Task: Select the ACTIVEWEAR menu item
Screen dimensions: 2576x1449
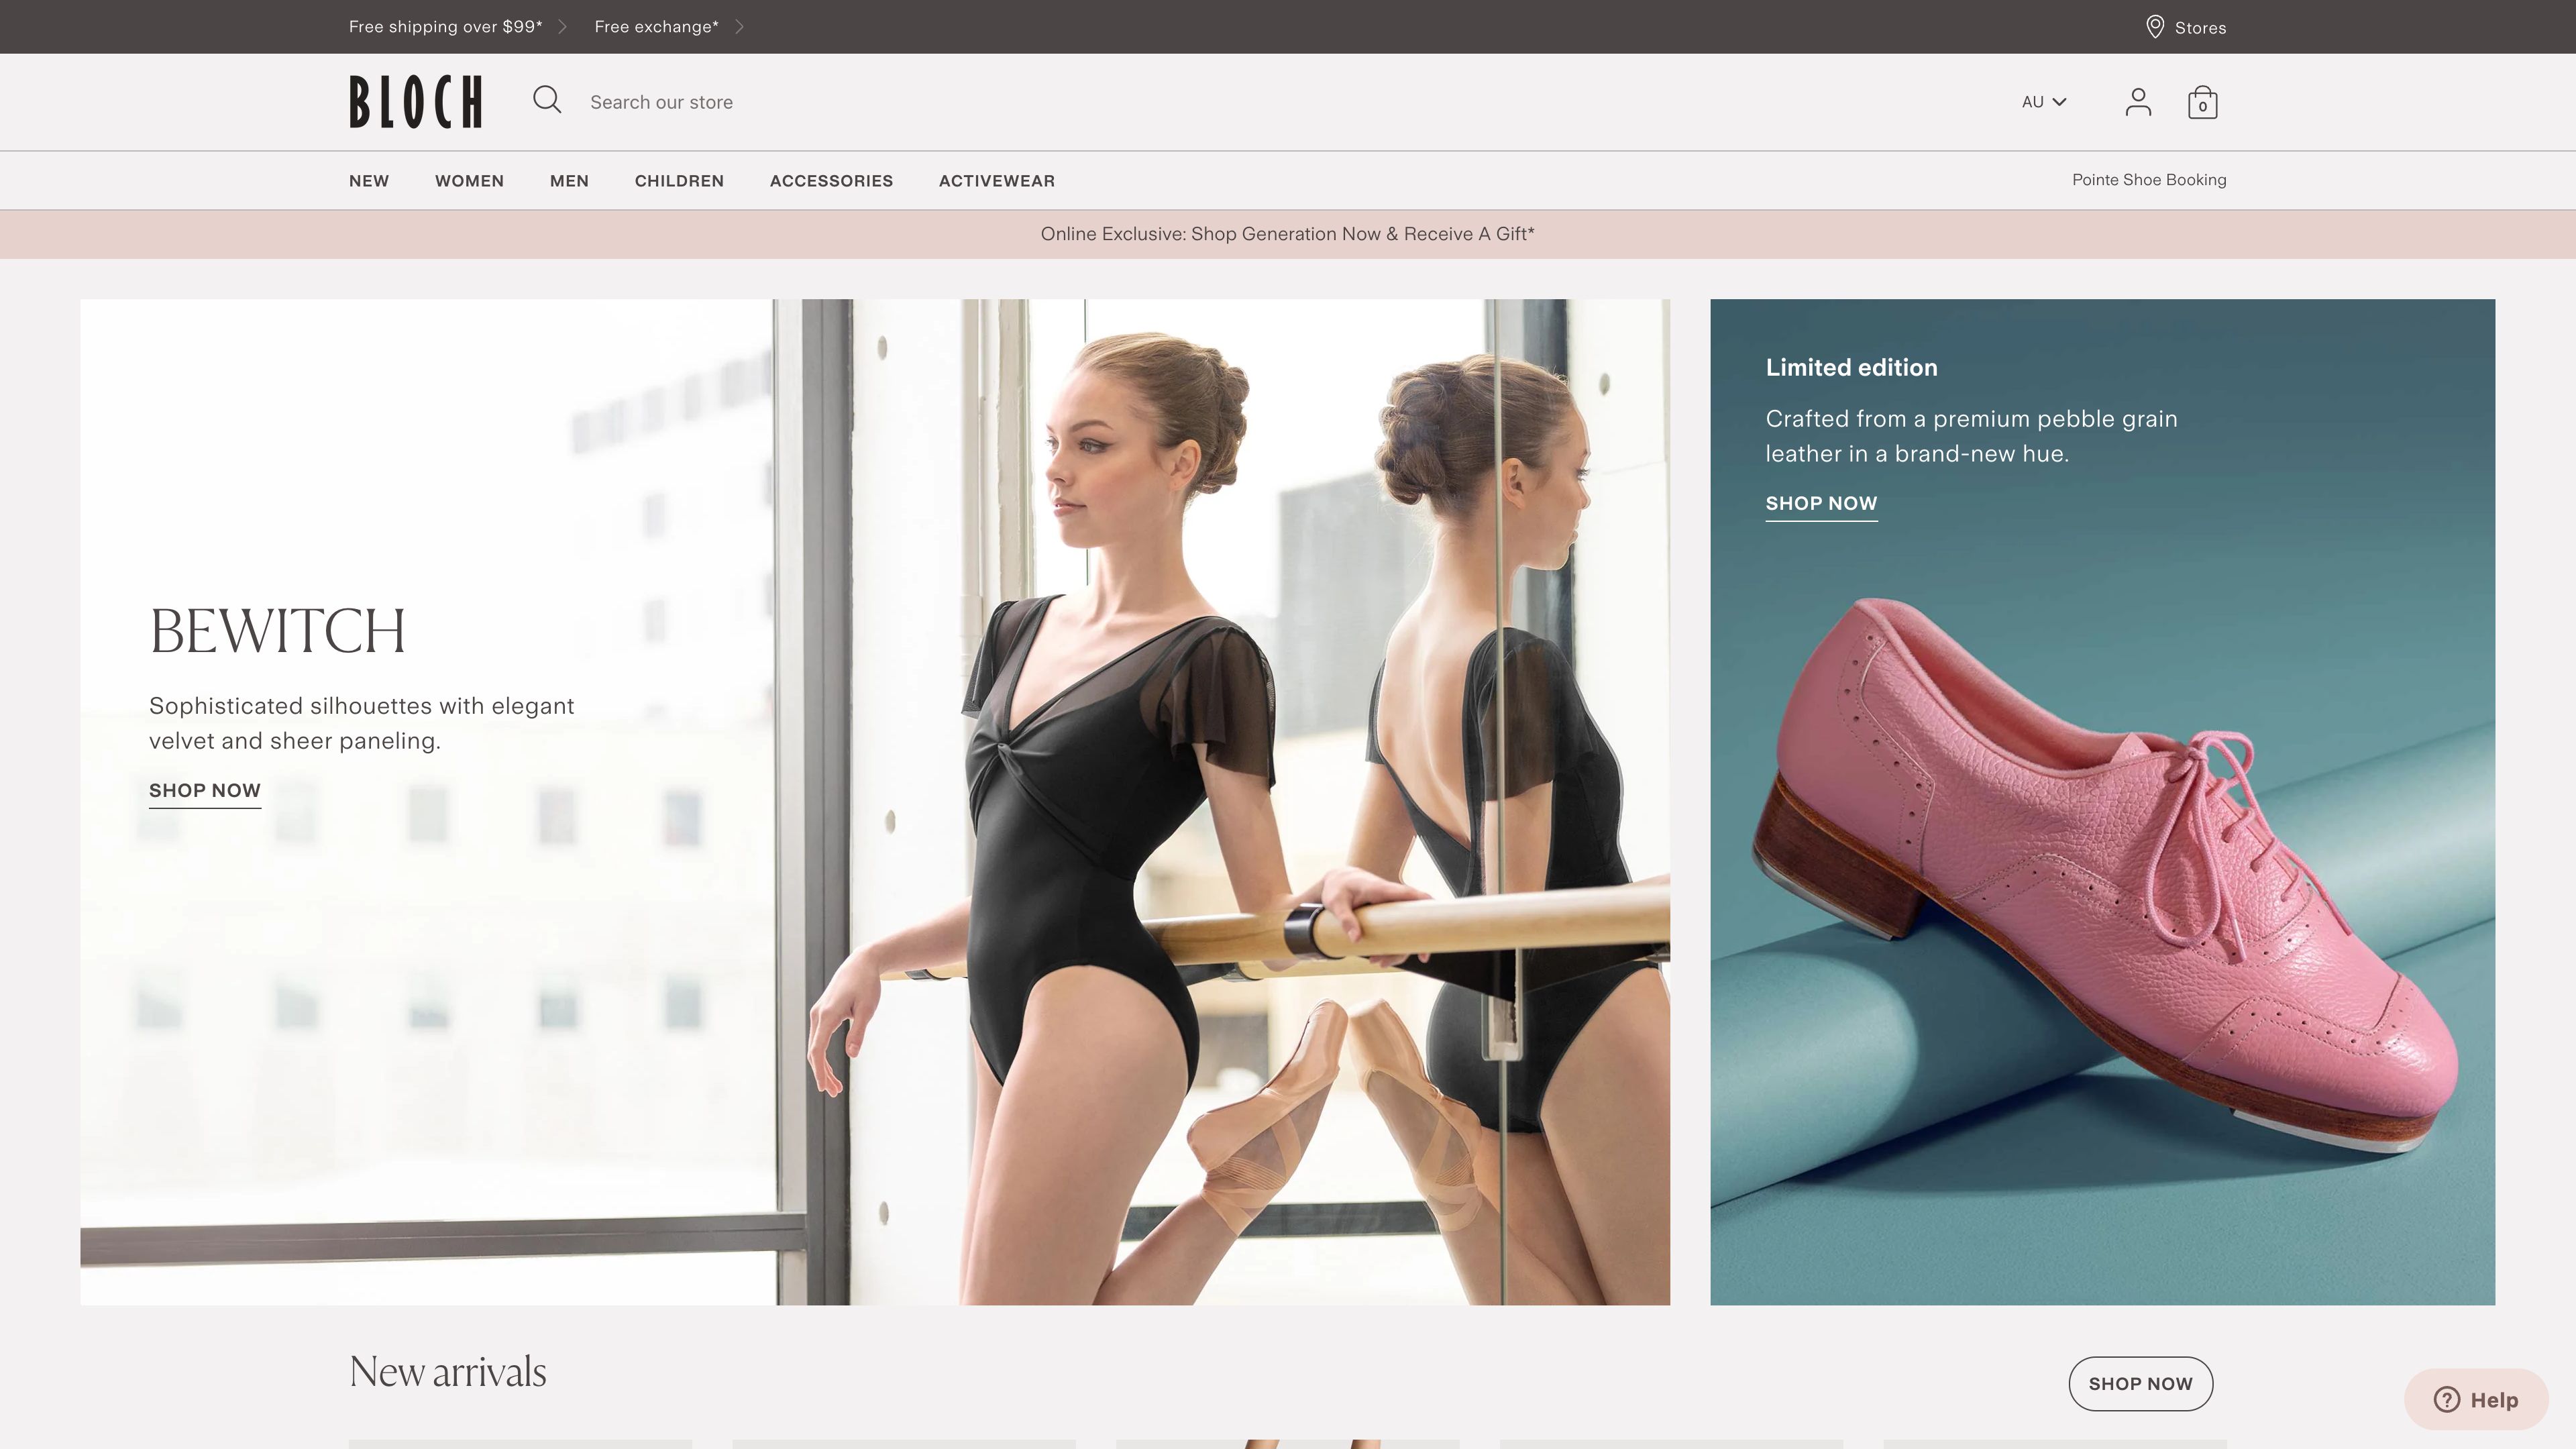Action: (x=996, y=181)
